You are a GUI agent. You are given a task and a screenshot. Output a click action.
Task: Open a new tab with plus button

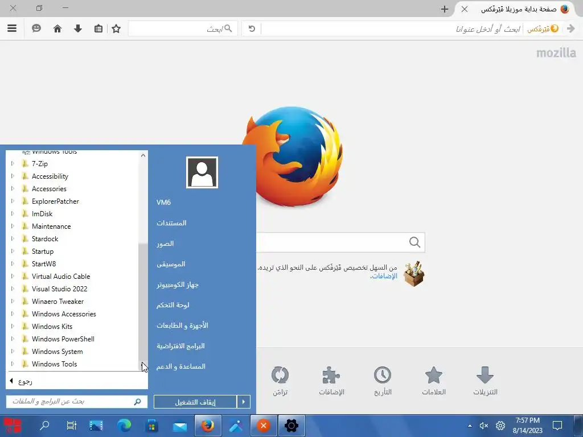444,9
